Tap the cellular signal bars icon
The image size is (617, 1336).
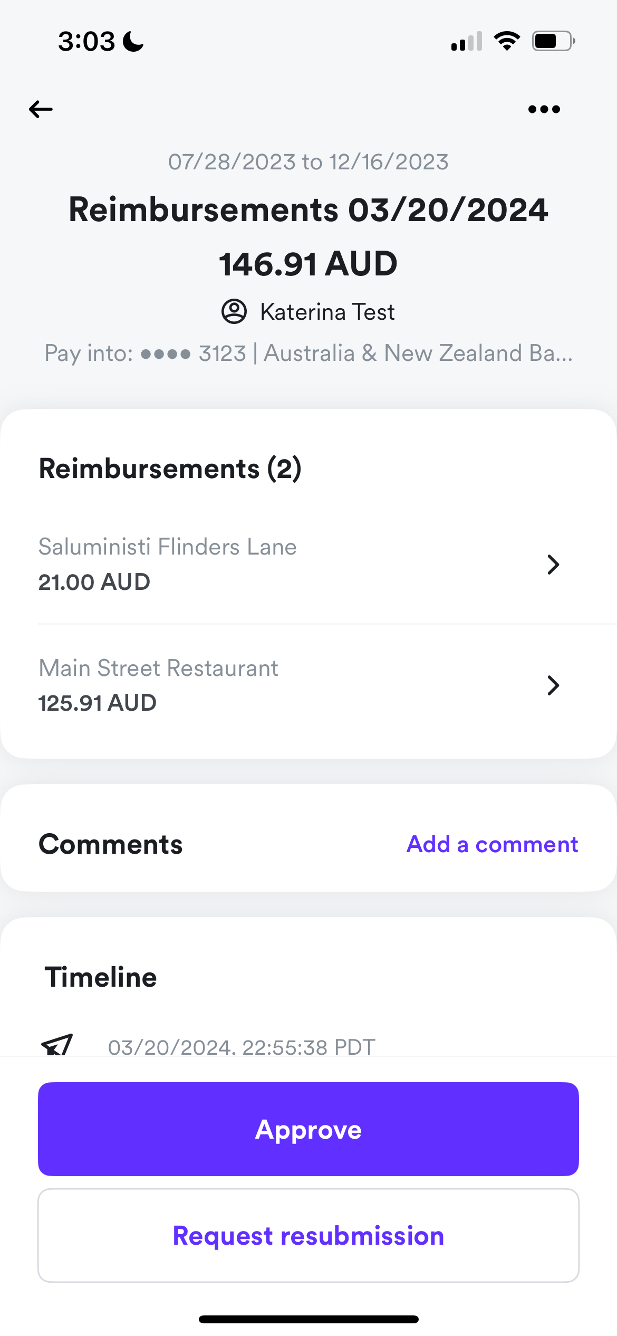click(x=467, y=41)
